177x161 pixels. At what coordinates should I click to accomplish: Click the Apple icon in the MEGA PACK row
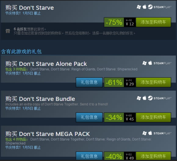pyautogui.click(x=150, y=133)
